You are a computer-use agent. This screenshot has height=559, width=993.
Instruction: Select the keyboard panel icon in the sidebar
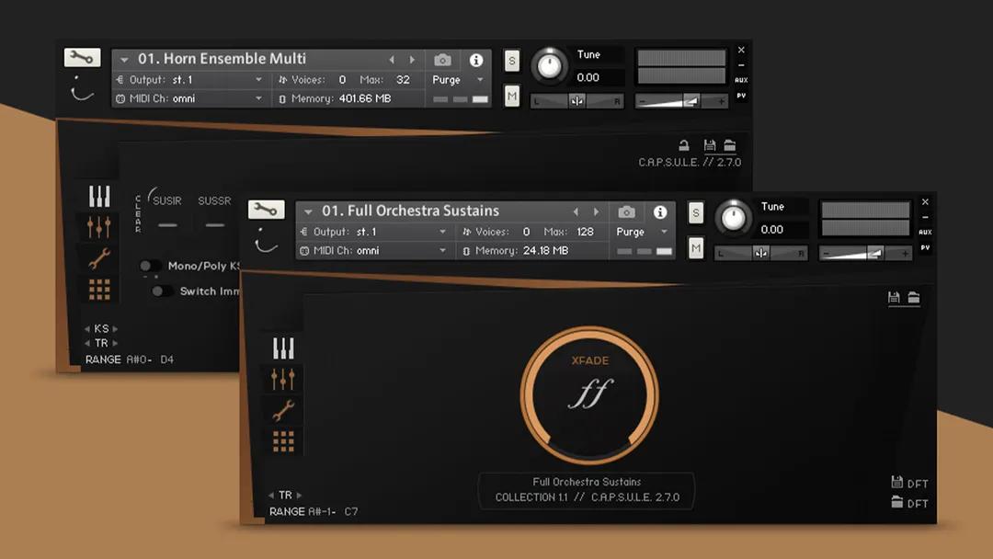click(283, 348)
